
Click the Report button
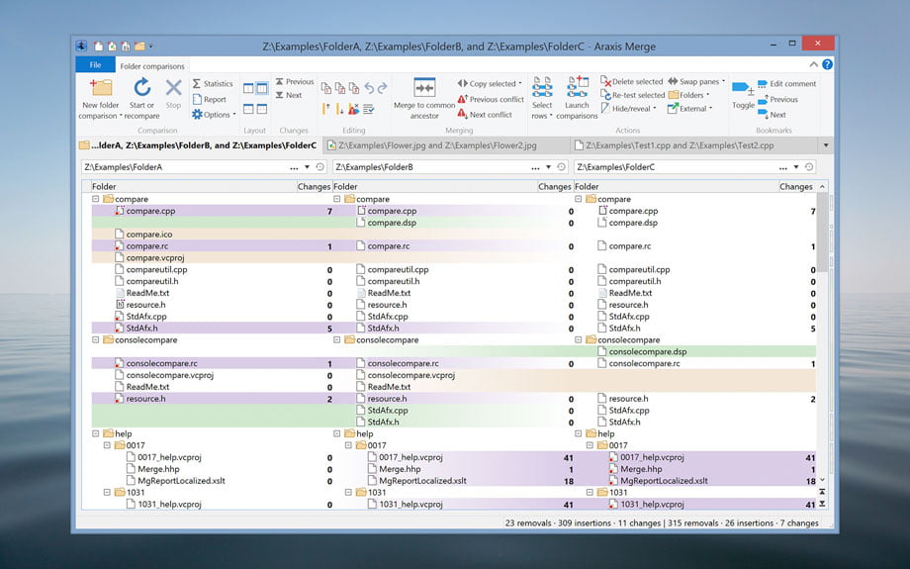[x=210, y=99]
